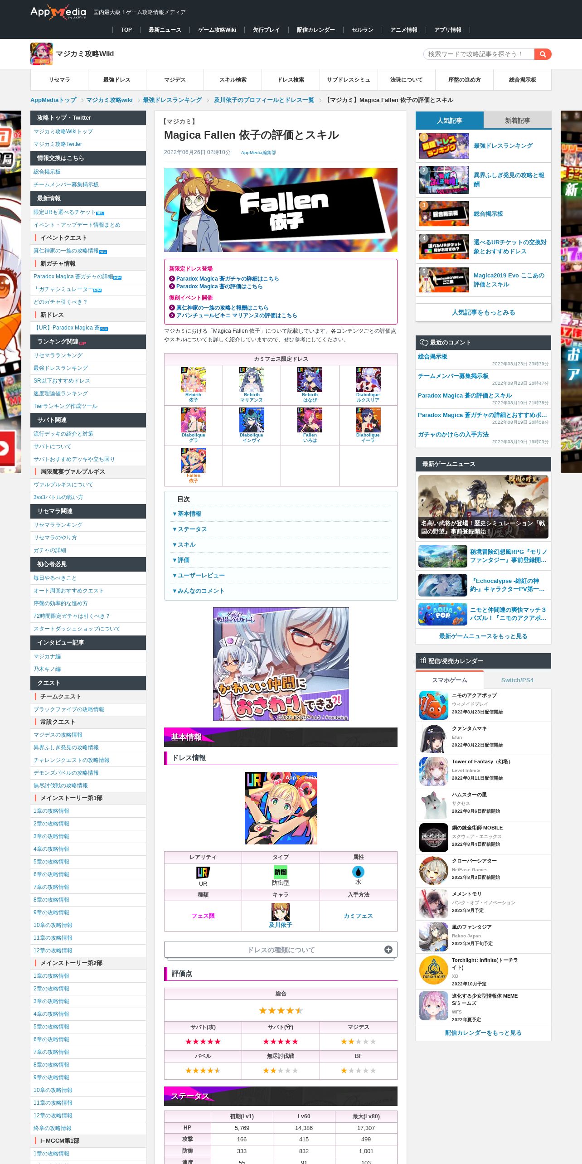582x1164 pixels.
Task: Select the Diabolique インヴィ dress icon
Action: [x=252, y=420]
